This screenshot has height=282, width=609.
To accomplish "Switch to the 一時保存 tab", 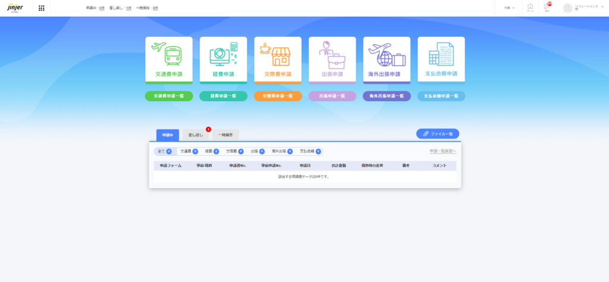I will click(x=225, y=135).
